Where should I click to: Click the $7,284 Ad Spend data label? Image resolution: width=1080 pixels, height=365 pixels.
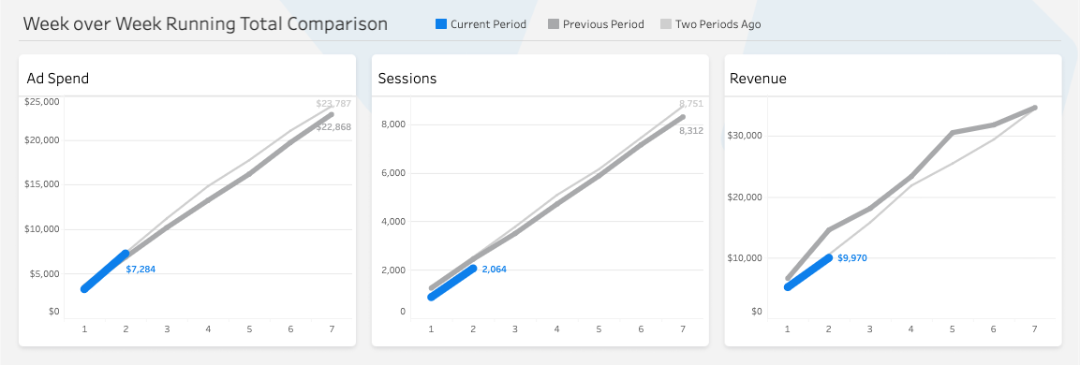tap(141, 270)
